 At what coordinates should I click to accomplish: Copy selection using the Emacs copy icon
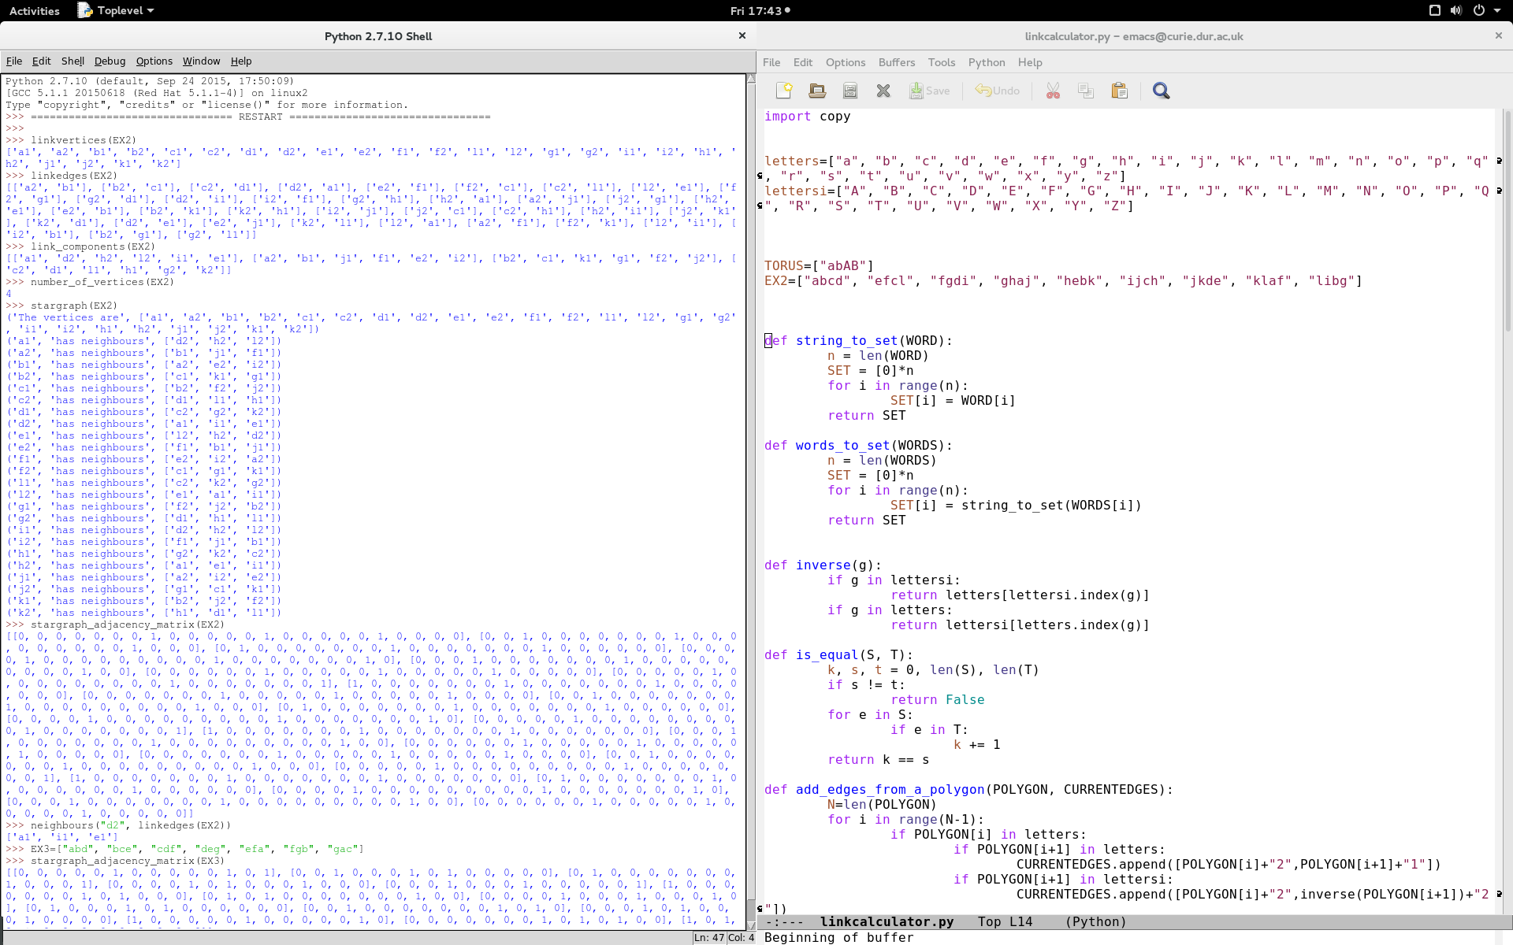(1086, 91)
